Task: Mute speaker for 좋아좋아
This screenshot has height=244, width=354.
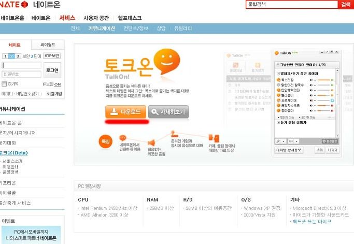Action: point(311,111)
